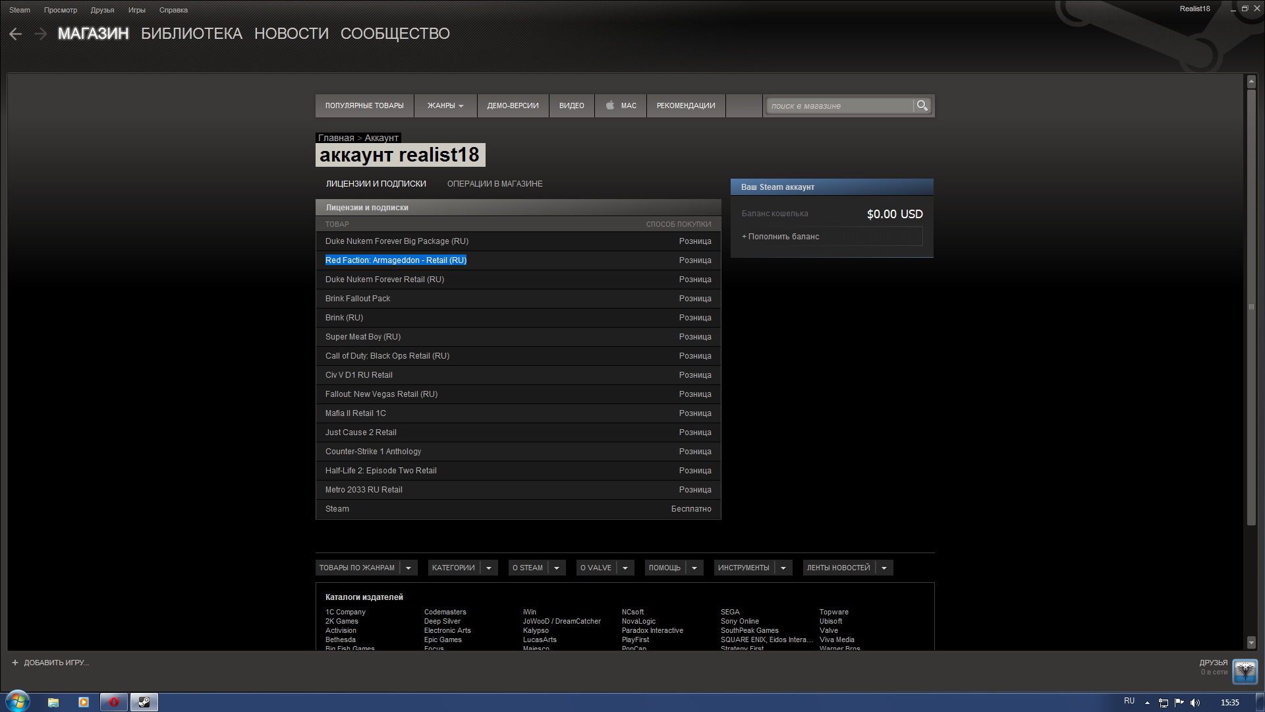Switch to the Сообщество section

pos(395,34)
